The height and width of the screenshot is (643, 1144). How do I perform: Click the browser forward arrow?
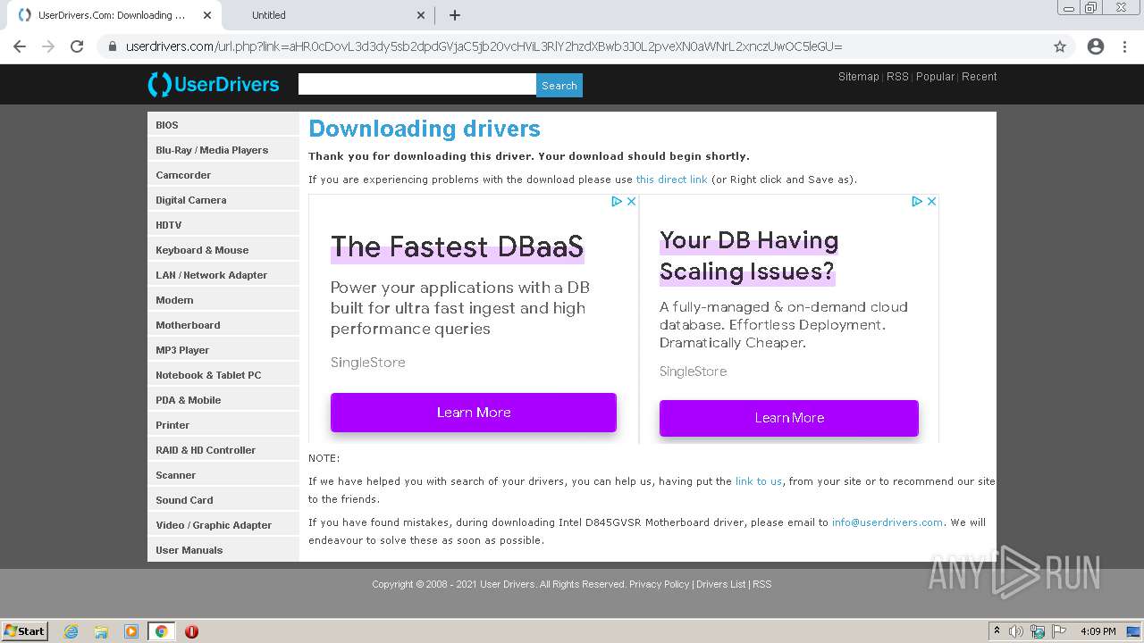tap(48, 46)
